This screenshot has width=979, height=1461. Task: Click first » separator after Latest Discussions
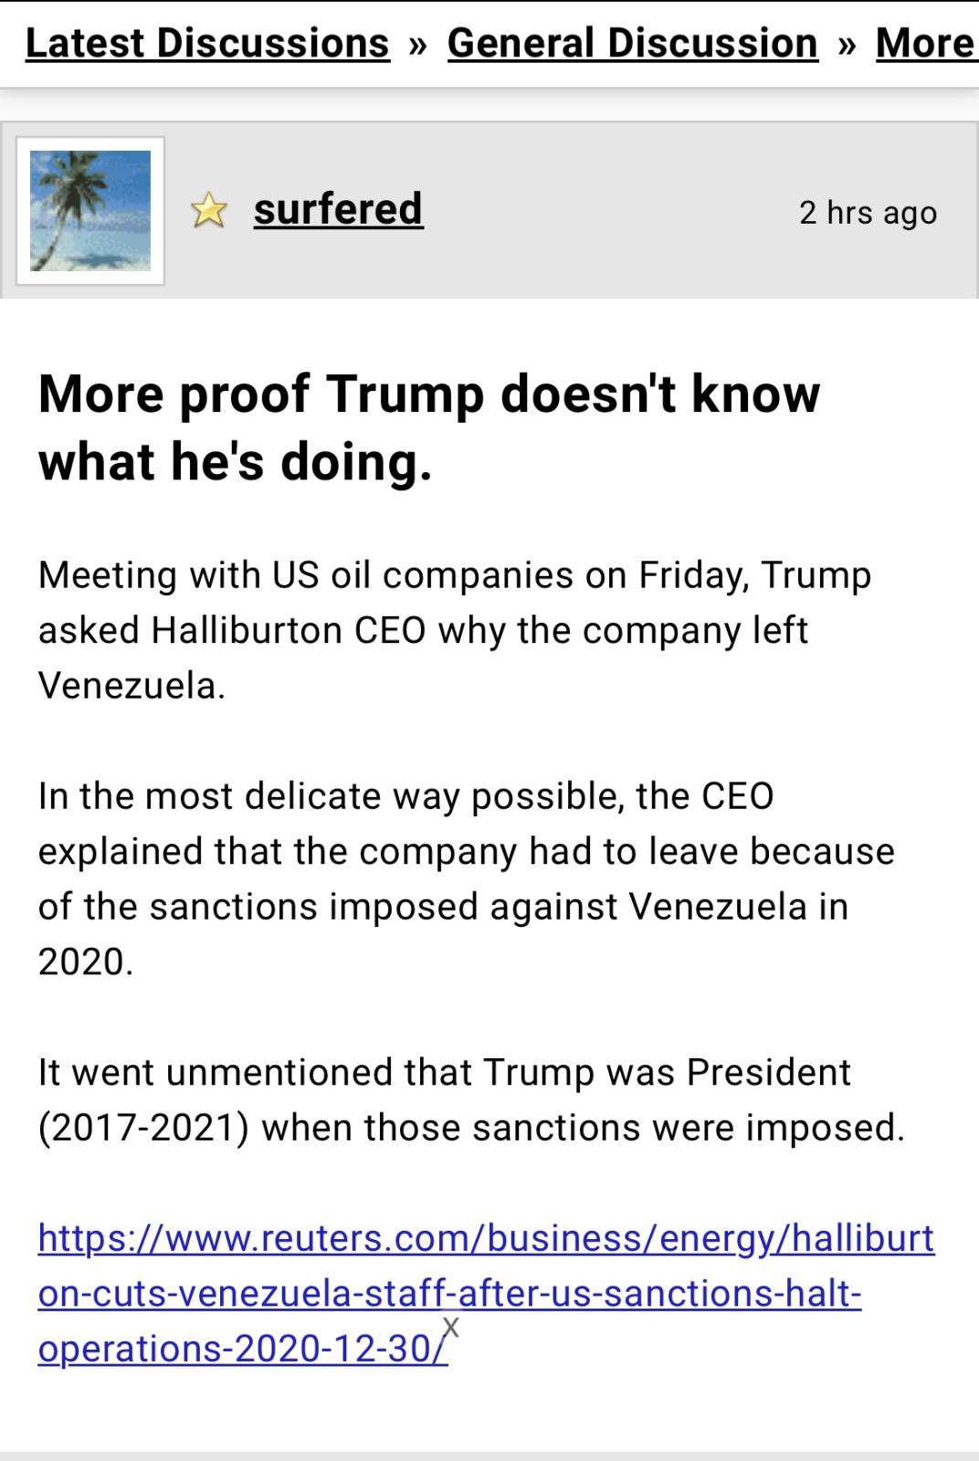[x=418, y=45]
